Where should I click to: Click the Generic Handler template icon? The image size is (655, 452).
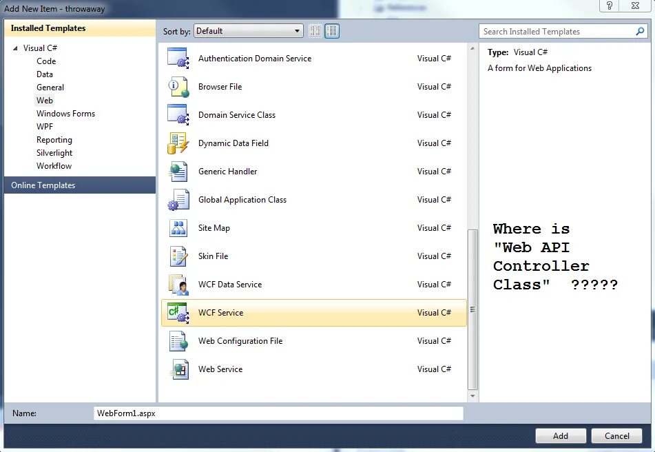click(x=178, y=172)
